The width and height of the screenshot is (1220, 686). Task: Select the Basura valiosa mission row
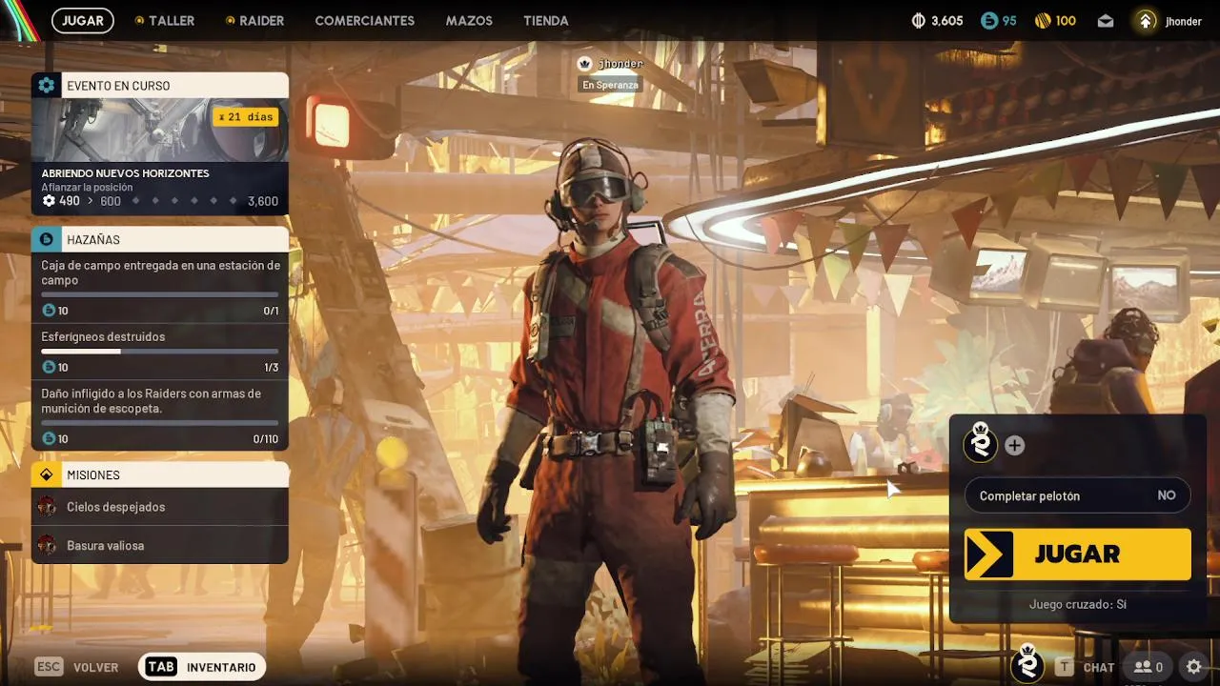[x=160, y=545]
